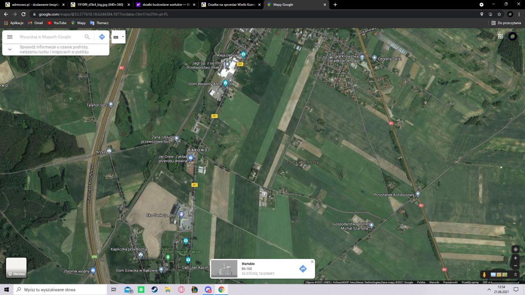
Task: Open the Warunki link in map footer
Action: click(434, 282)
